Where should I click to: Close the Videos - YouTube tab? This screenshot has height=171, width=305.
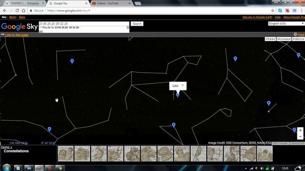(130, 3)
